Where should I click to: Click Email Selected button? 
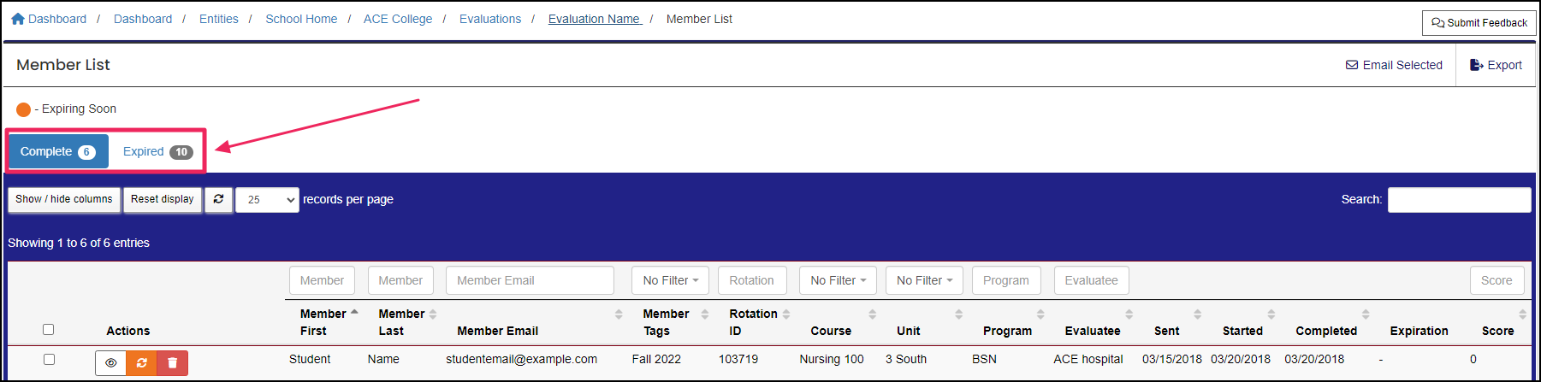[1394, 65]
